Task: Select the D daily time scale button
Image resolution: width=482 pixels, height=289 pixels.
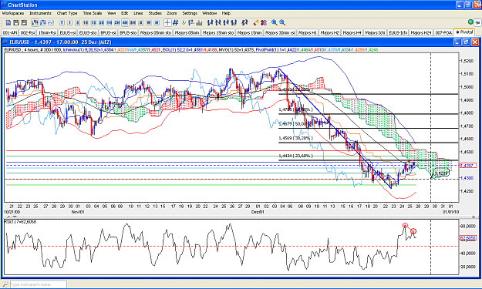Action: pyautogui.click(x=141, y=22)
